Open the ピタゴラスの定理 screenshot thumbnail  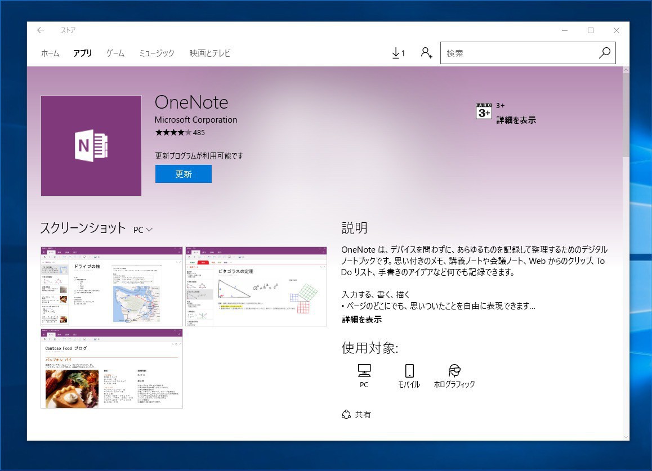(x=256, y=286)
